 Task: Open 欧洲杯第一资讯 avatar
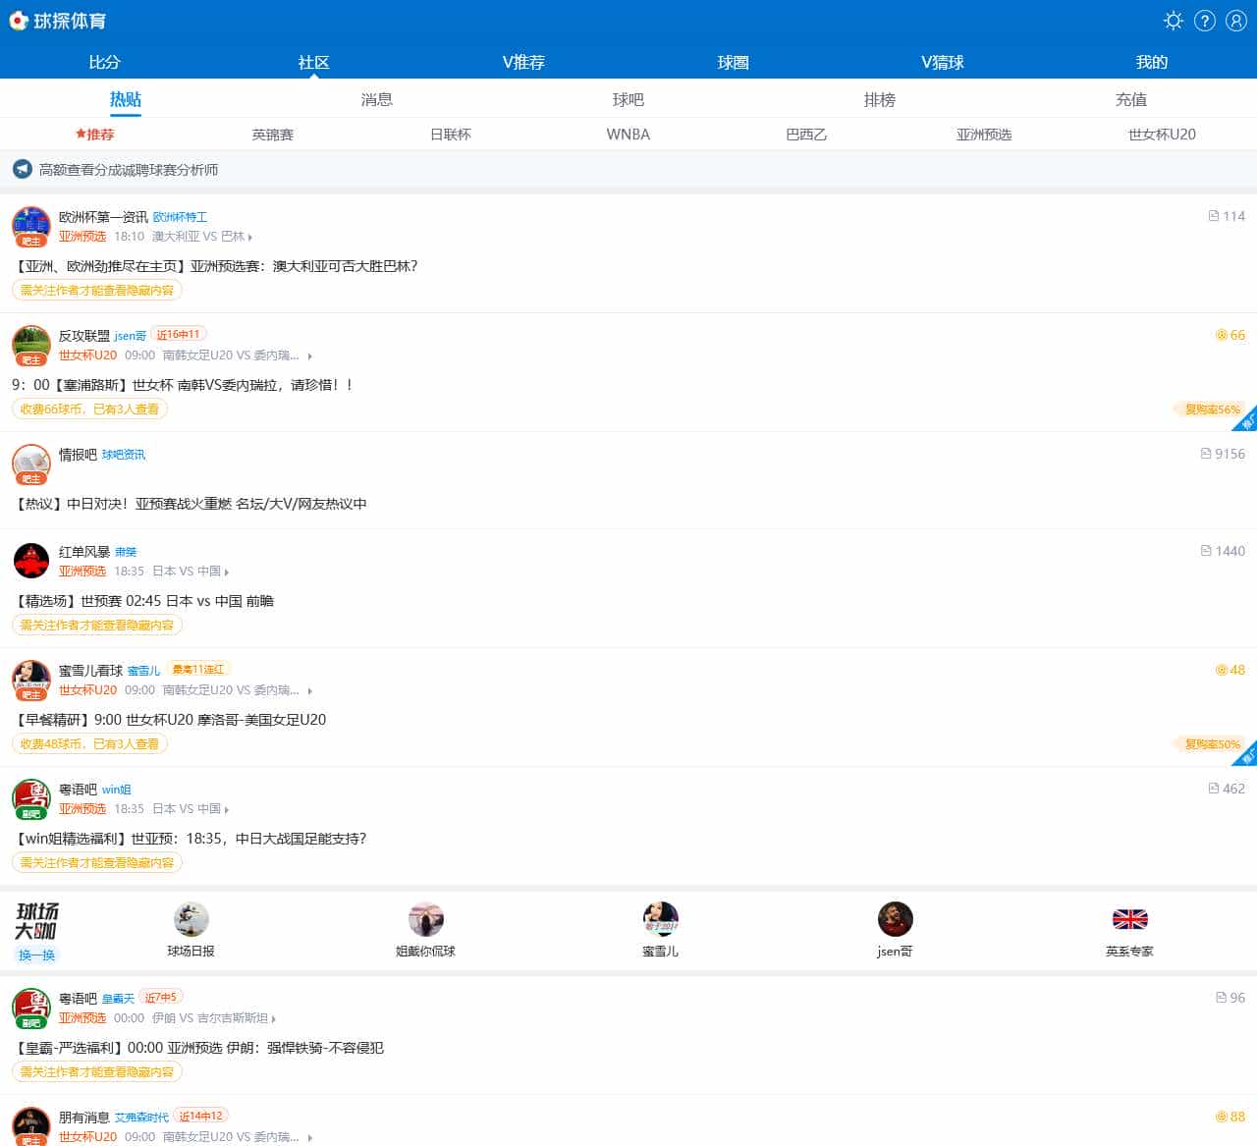pyautogui.click(x=31, y=226)
